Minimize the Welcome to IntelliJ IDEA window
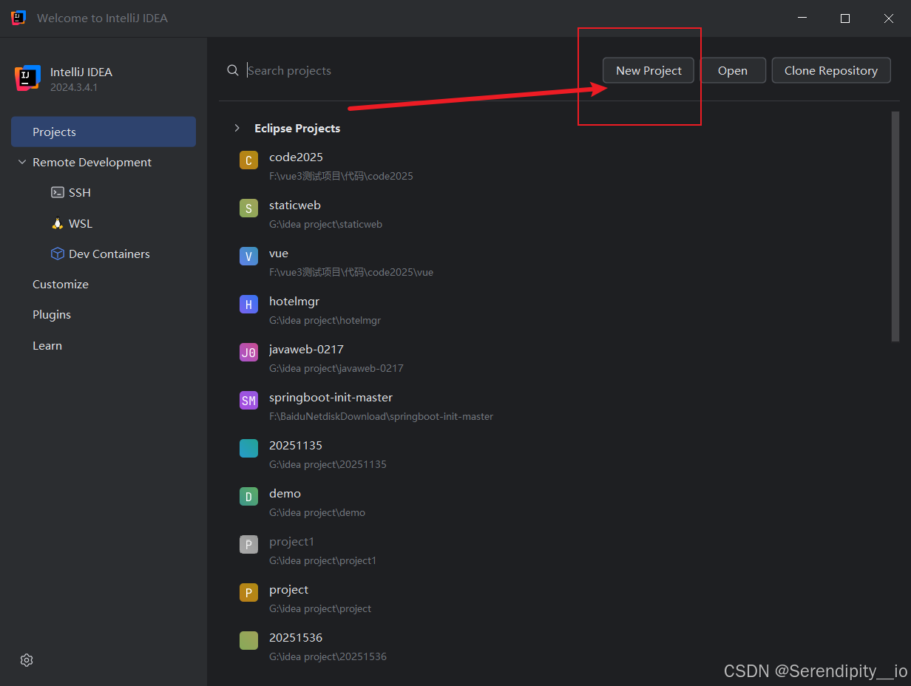Screen dimensions: 911x686 point(802,18)
